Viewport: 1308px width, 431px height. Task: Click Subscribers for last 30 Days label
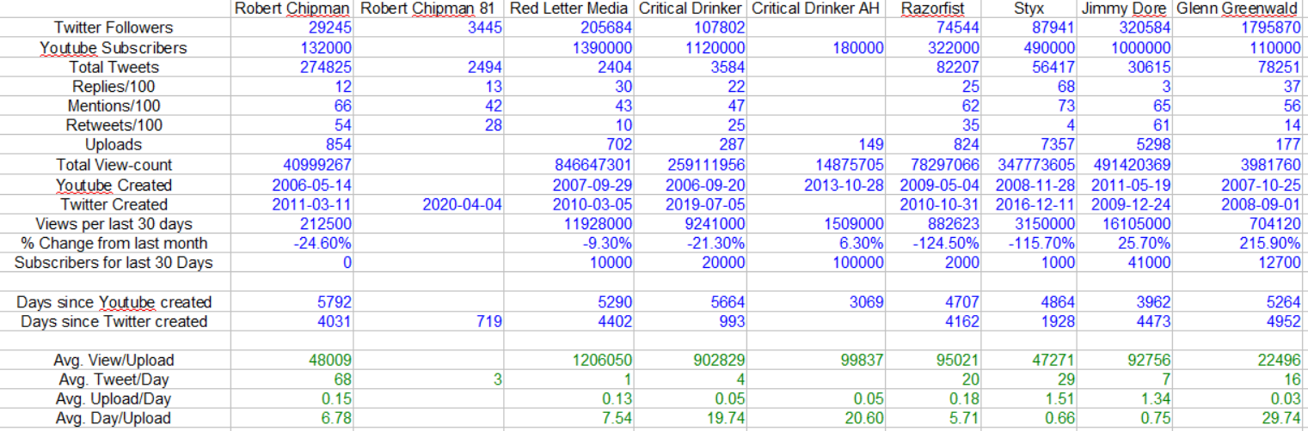[114, 263]
